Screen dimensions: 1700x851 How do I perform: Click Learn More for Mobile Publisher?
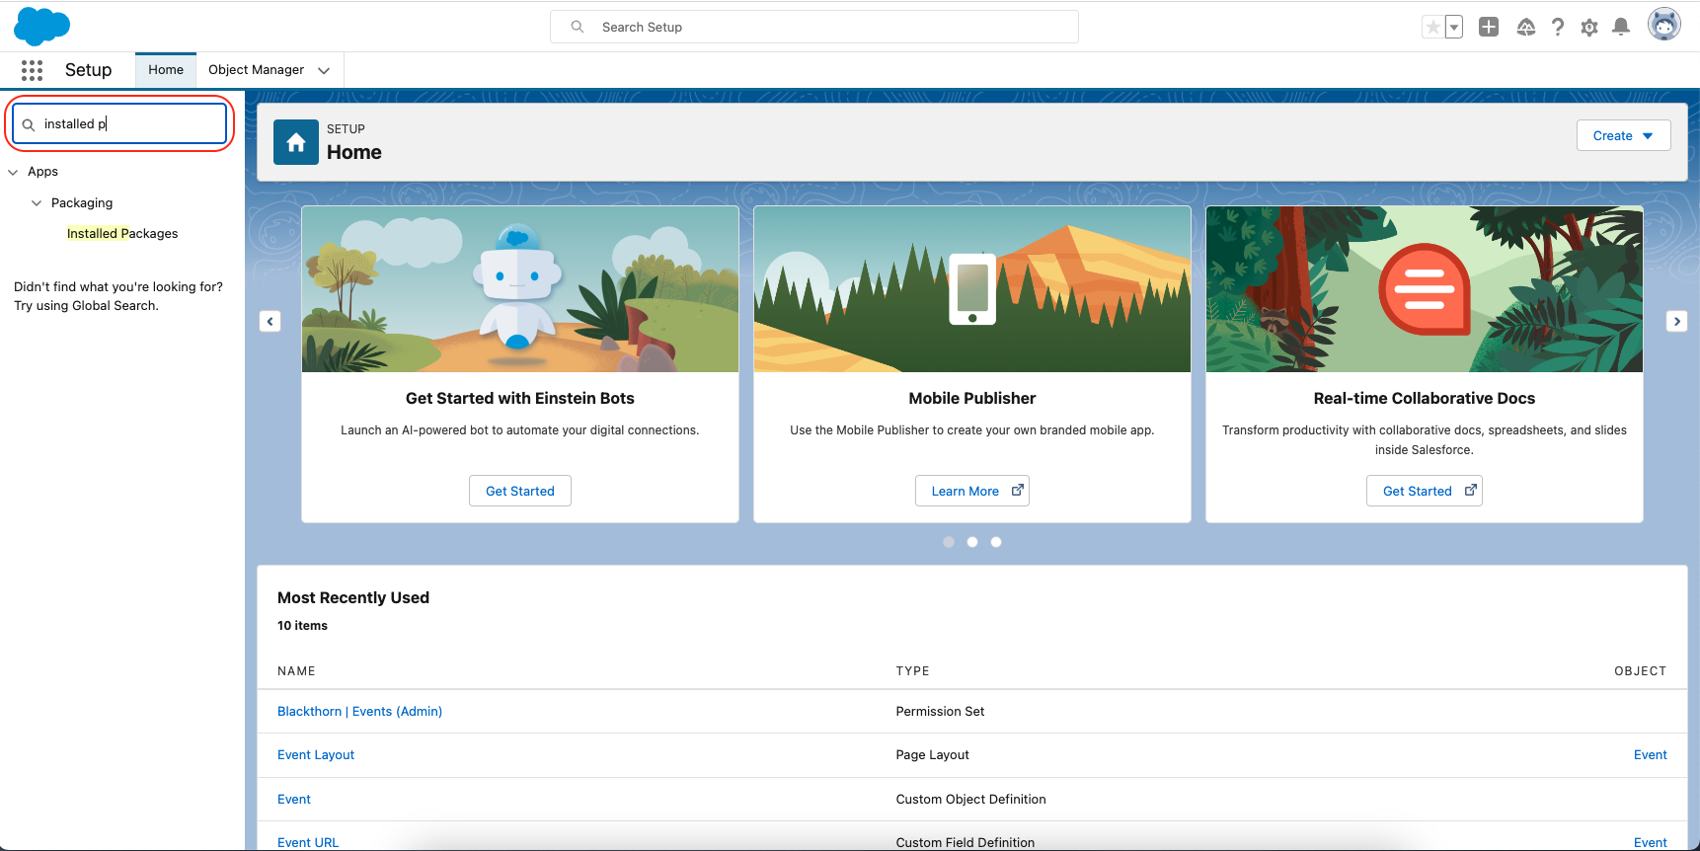(x=972, y=491)
